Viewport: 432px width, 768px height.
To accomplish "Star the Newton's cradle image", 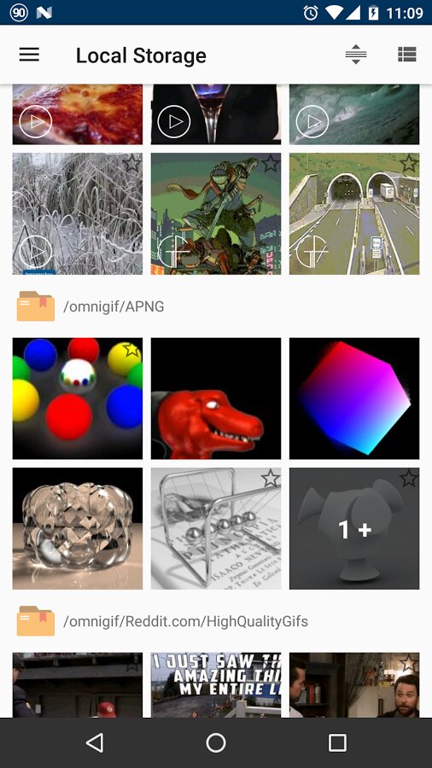I will click(x=270, y=478).
